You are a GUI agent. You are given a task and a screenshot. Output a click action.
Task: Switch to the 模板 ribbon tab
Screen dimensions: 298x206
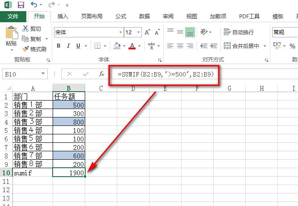[x=278, y=16]
